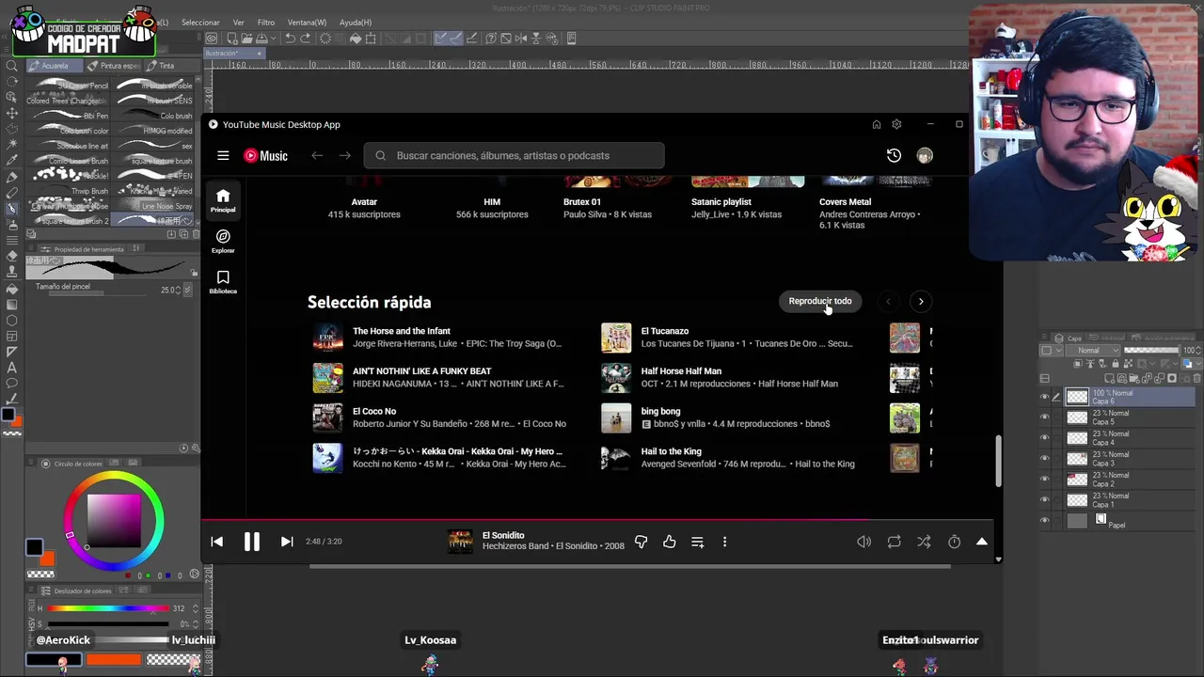Open Ver menu in Clip Studio
Viewport: 1204px width, 677px height.
238,23
